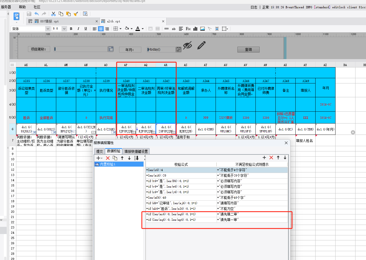The height and width of the screenshot is (260, 366).
Task: Click the large blue template document icon
Action: coord(17,17)
